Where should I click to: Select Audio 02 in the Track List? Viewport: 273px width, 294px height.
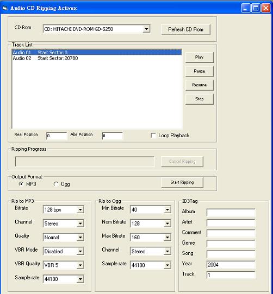coord(97,58)
